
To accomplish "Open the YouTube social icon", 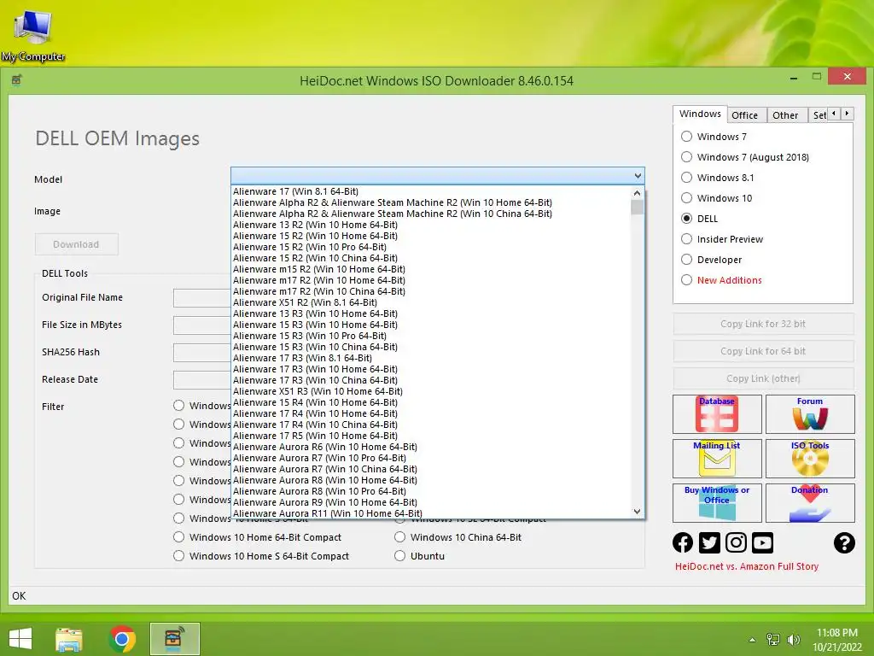I will pyautogui.click(x=762, y=542).
